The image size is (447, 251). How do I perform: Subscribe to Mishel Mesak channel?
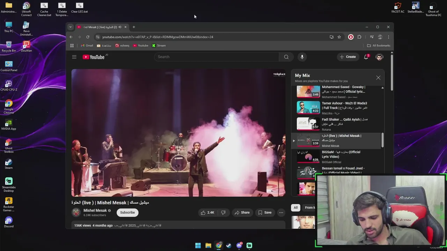pyautogui.click(x=127, y=212)
